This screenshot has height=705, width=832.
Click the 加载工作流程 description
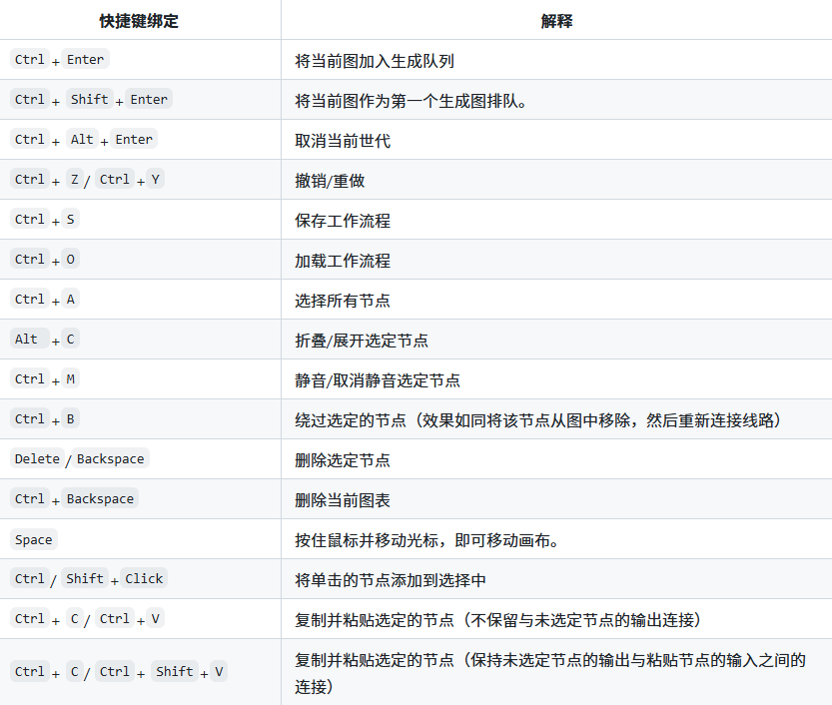point(343,261)
